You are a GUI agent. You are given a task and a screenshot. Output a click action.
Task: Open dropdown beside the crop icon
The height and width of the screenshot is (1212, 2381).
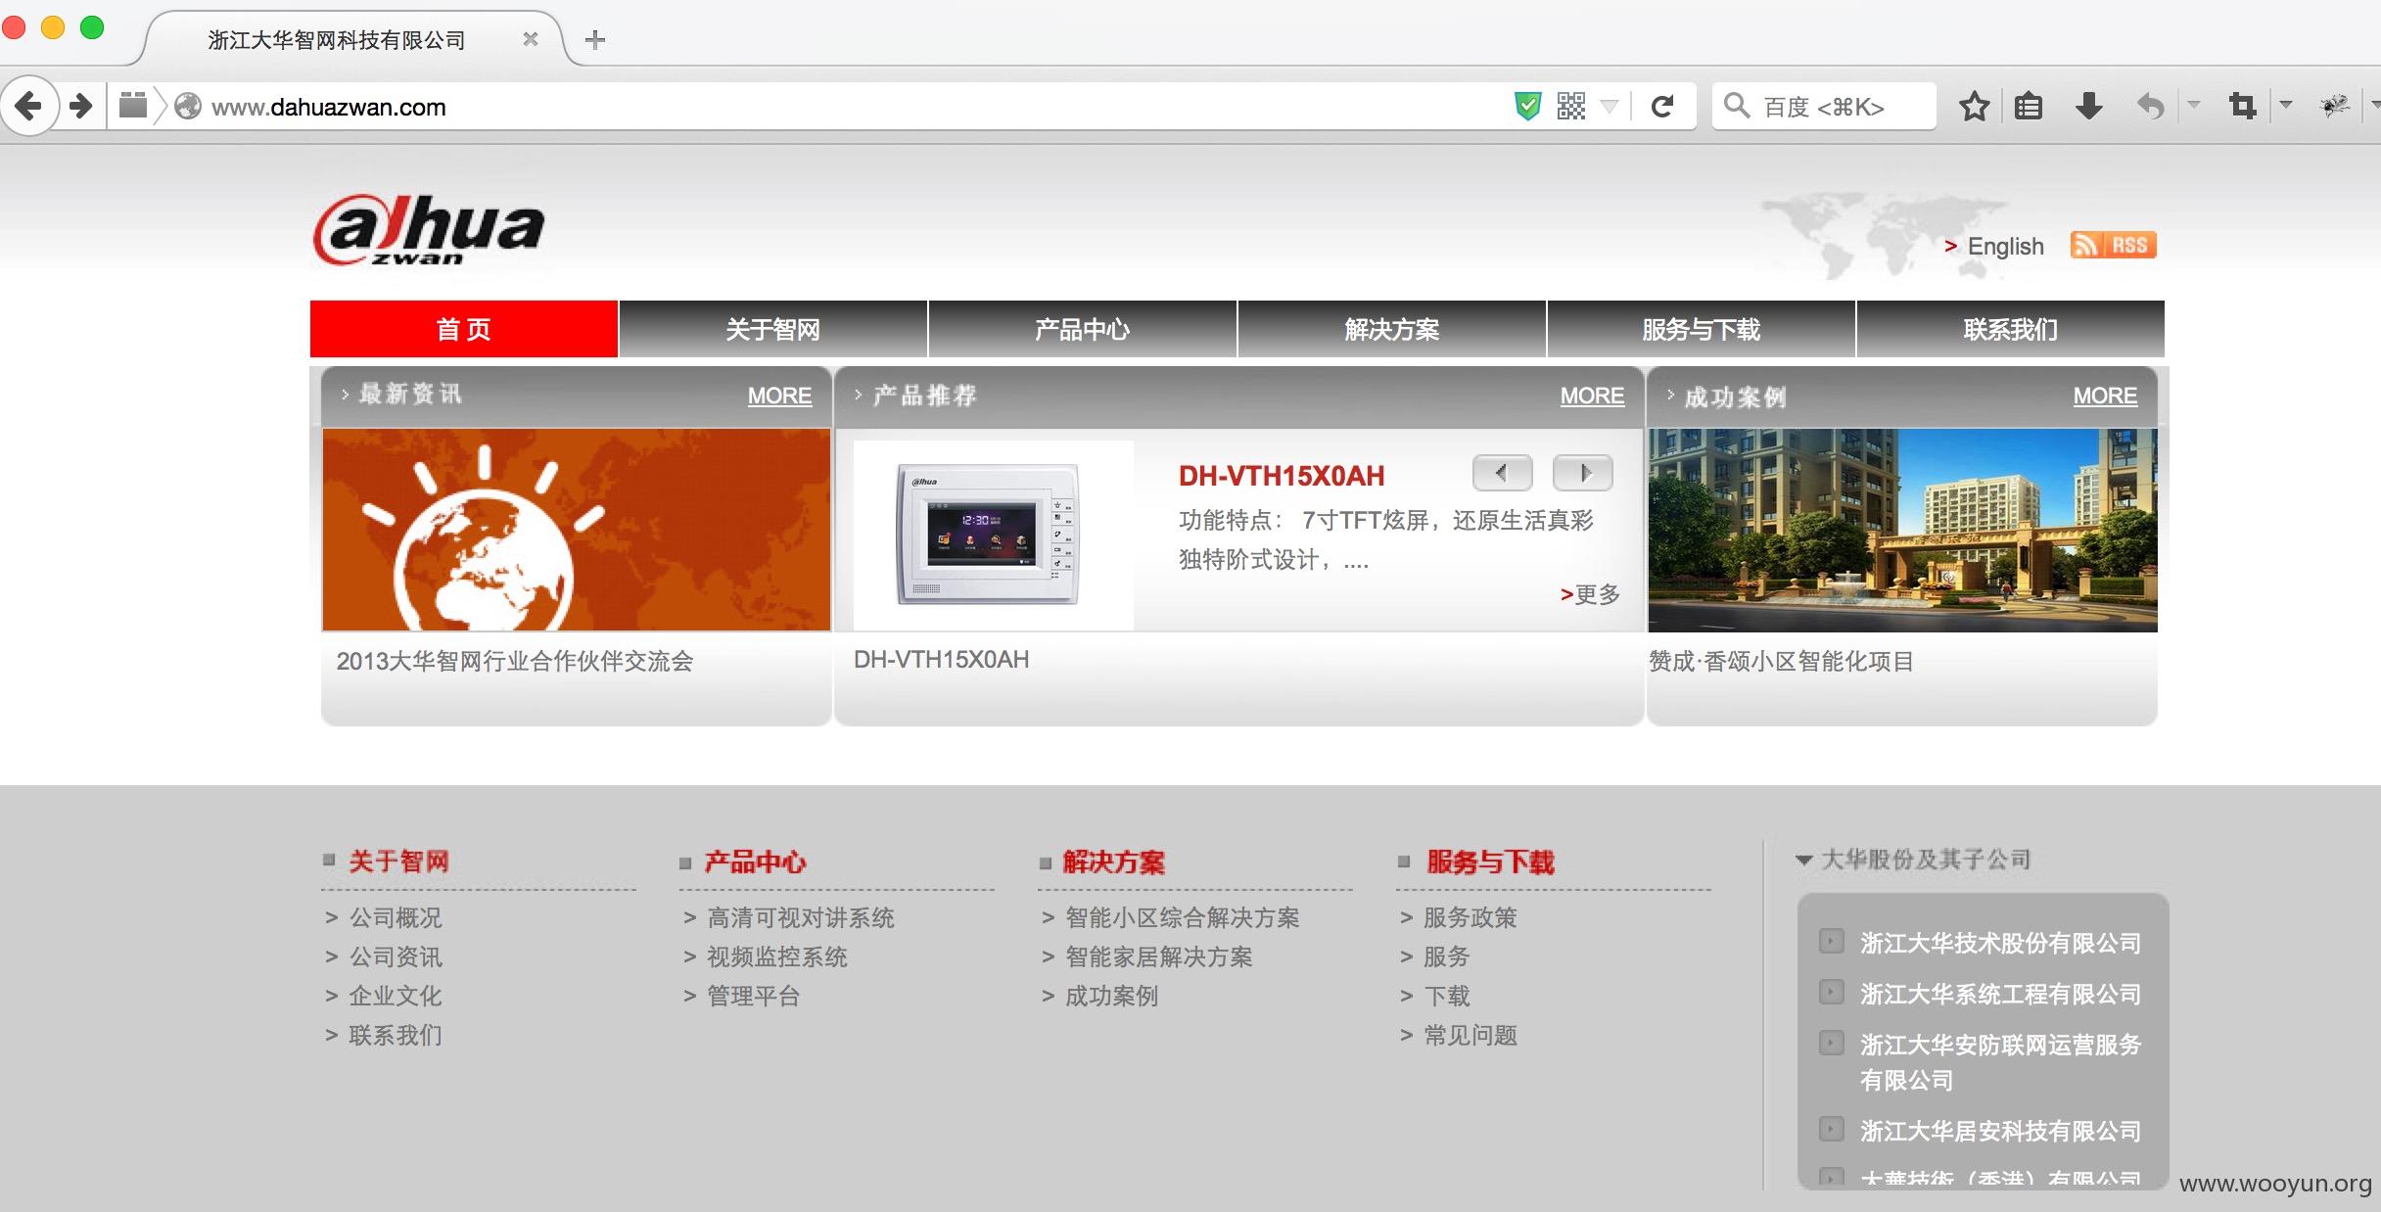2286,104
